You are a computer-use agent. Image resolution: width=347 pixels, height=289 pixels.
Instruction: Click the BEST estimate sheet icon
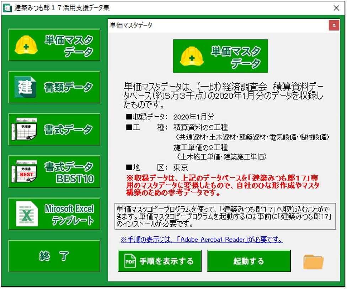(24, 172)
